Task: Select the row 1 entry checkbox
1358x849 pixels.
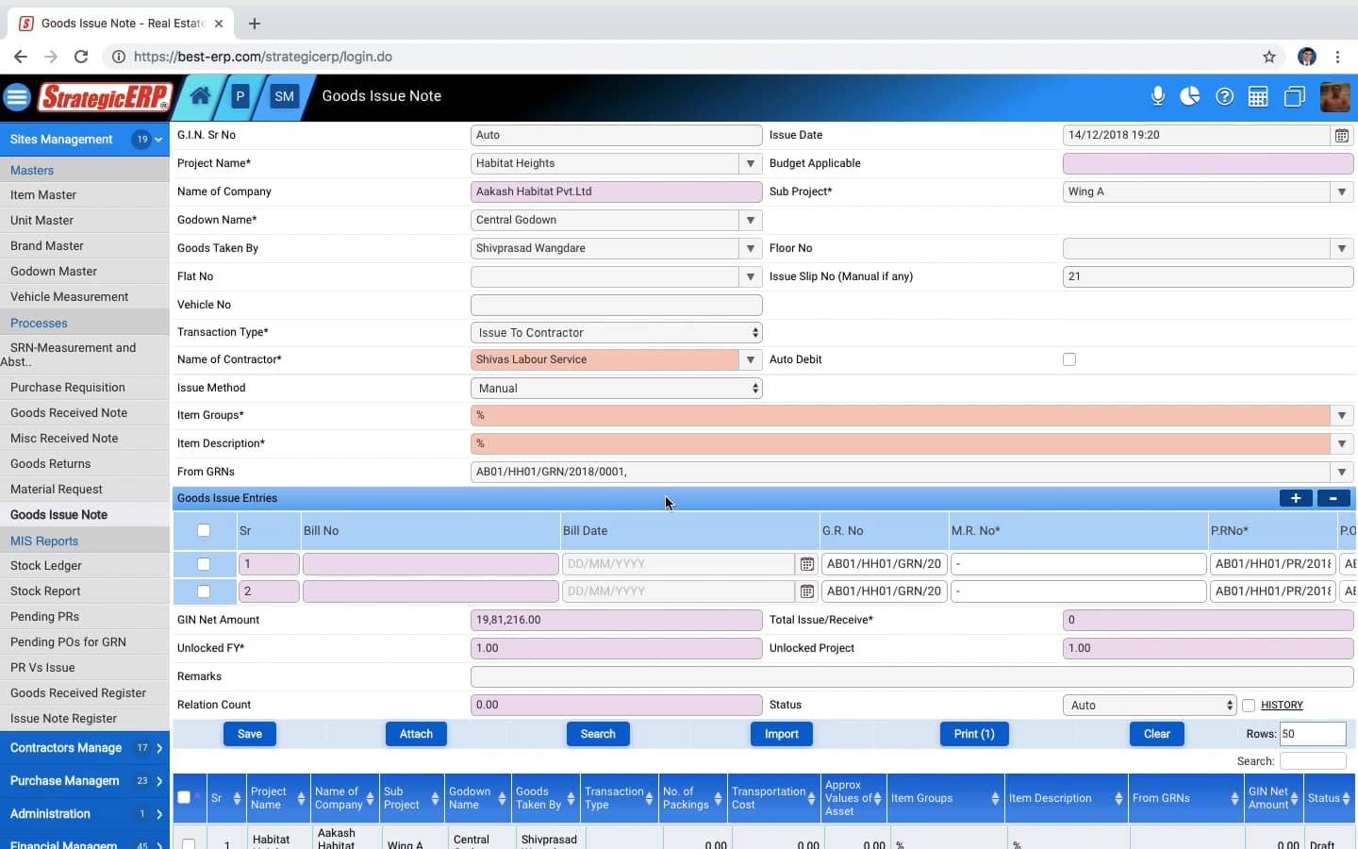Action: coord(204,564)
